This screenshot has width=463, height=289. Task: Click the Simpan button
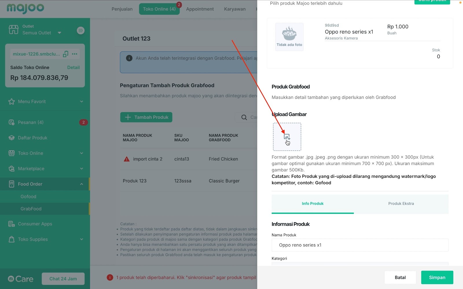click(x=437, y=277)
